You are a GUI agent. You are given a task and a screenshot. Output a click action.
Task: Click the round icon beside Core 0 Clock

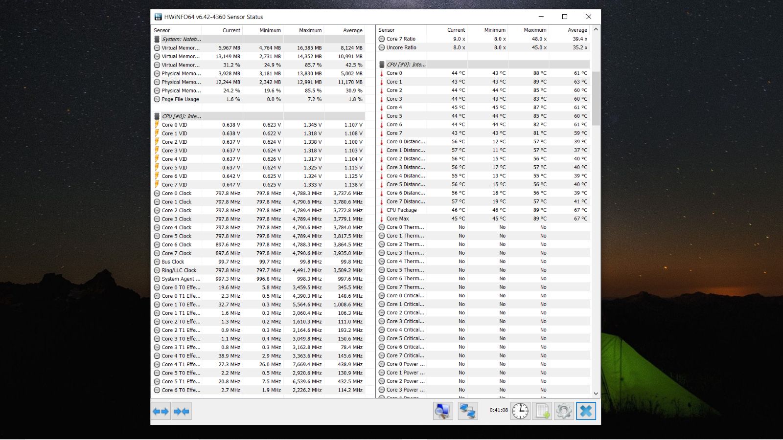(x=157, y=193)
